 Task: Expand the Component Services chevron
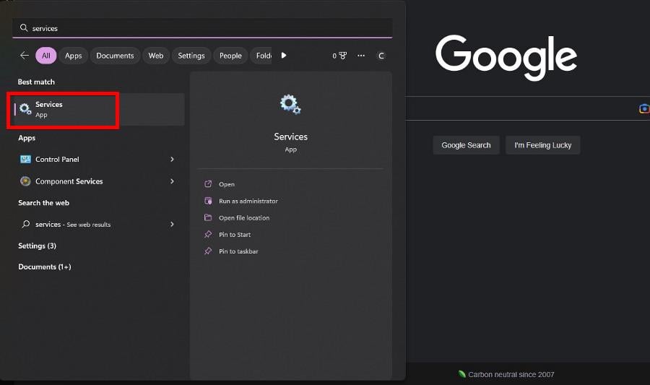[x=172, y=181]
